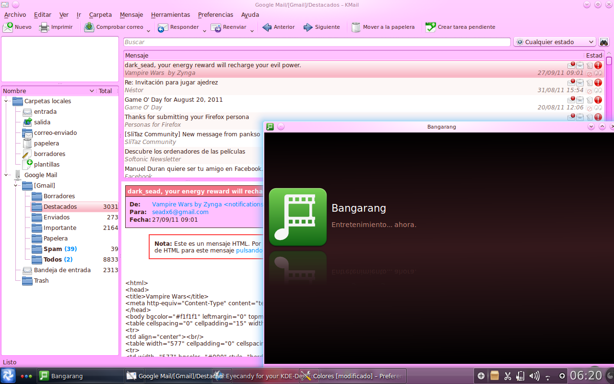Viewport: 614px width, 384px height.
Task: Open the Mensaje menu
Action: (x=131, y=15)
